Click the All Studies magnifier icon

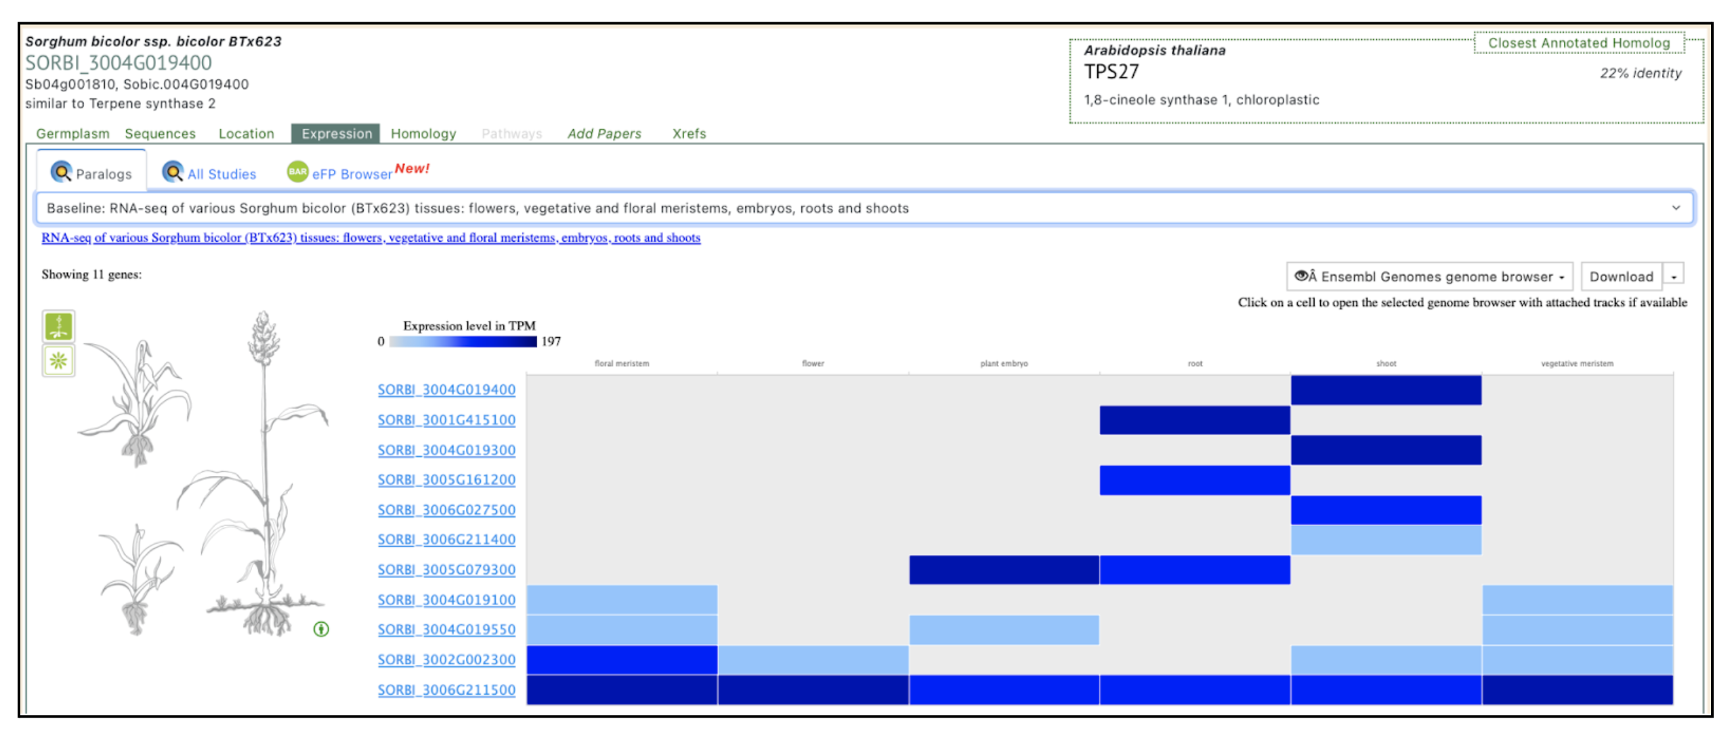[x=173, y=172]
